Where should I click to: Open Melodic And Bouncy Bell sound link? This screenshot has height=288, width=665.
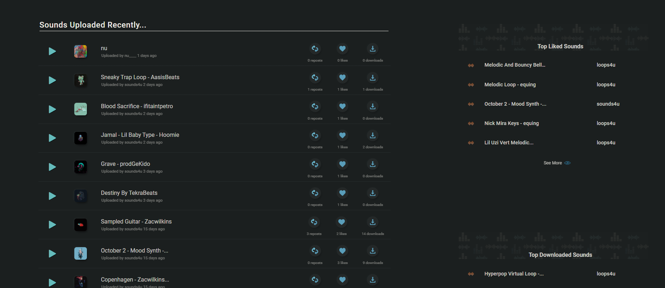click(515, 65)
